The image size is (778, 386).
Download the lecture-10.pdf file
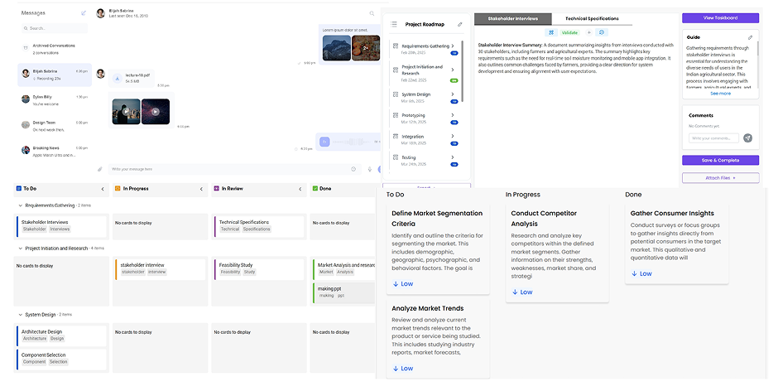coord(118,79)
